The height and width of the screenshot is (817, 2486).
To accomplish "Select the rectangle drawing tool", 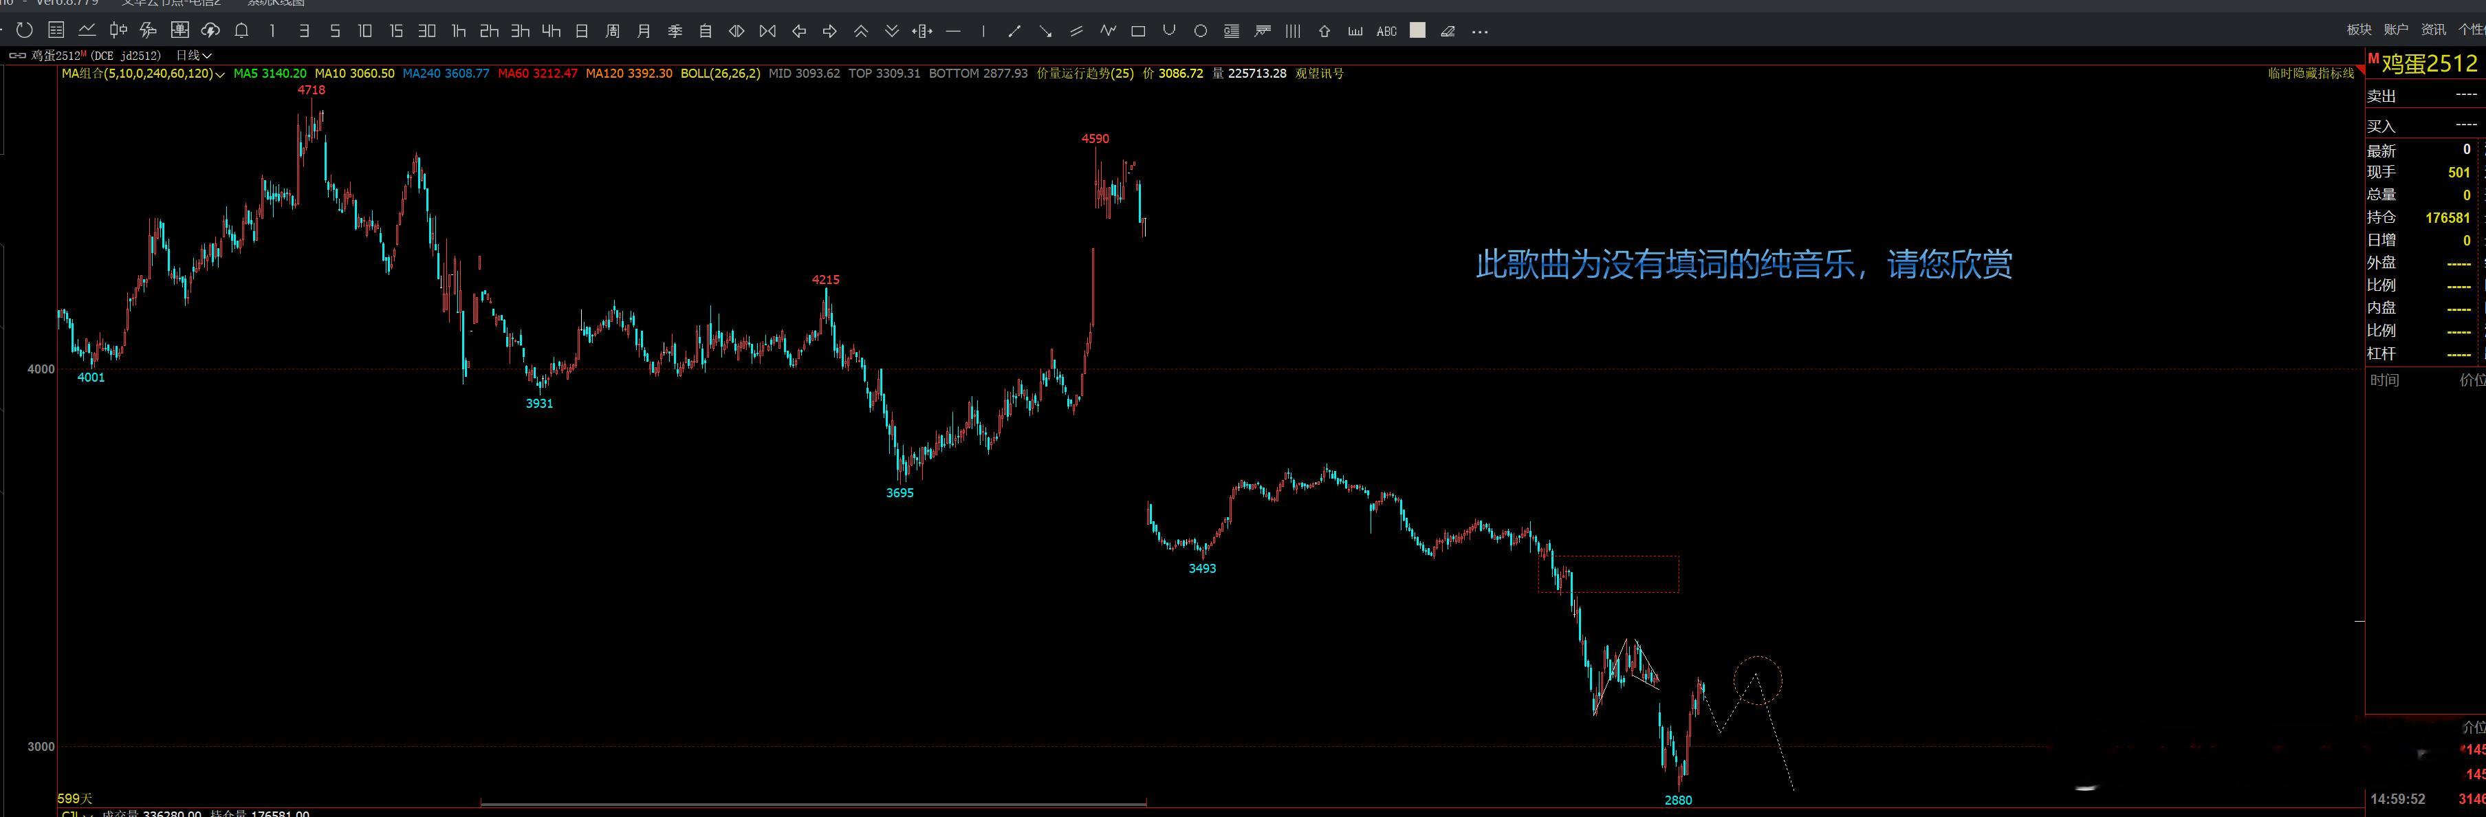I will click(1138, 31).
